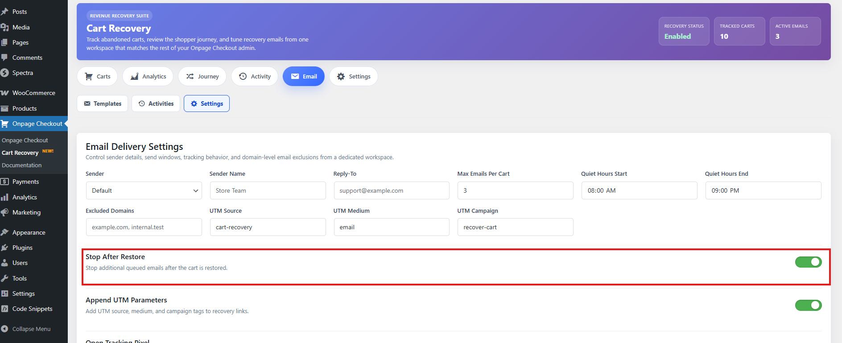Click the Onpage Checkout cart icon

[x=4, y=124]
